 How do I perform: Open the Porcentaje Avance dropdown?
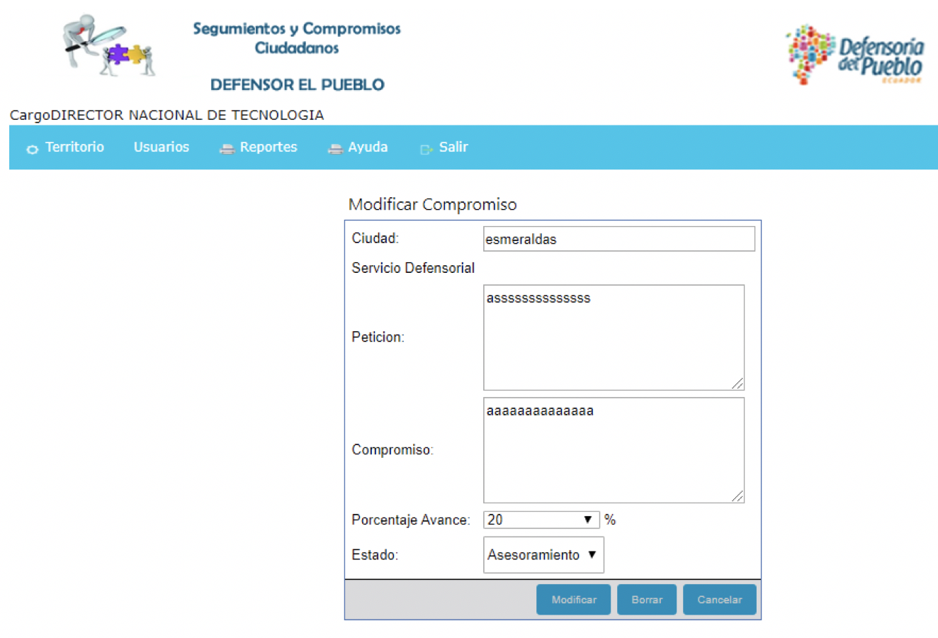pyautogui.click(x=541, y=520)
